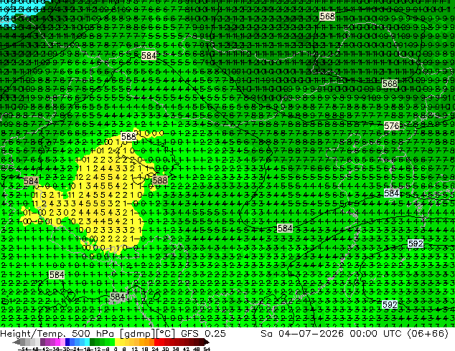Click the bright red swatch in the legend
Screen dimensions: 455x351
click(156, 342)
